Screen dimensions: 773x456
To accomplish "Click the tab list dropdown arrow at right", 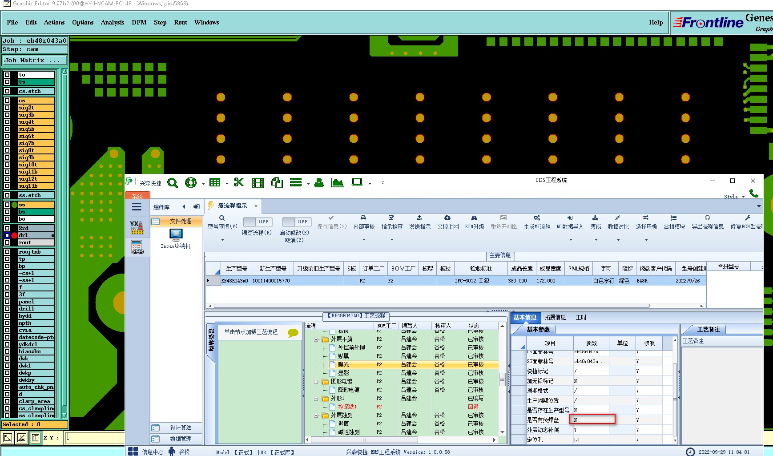I will (x=759, y=206).
